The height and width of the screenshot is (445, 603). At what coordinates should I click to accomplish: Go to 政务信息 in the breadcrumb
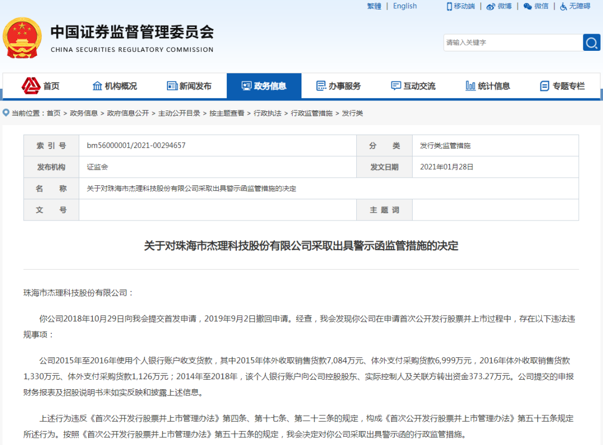pos(83,113)
